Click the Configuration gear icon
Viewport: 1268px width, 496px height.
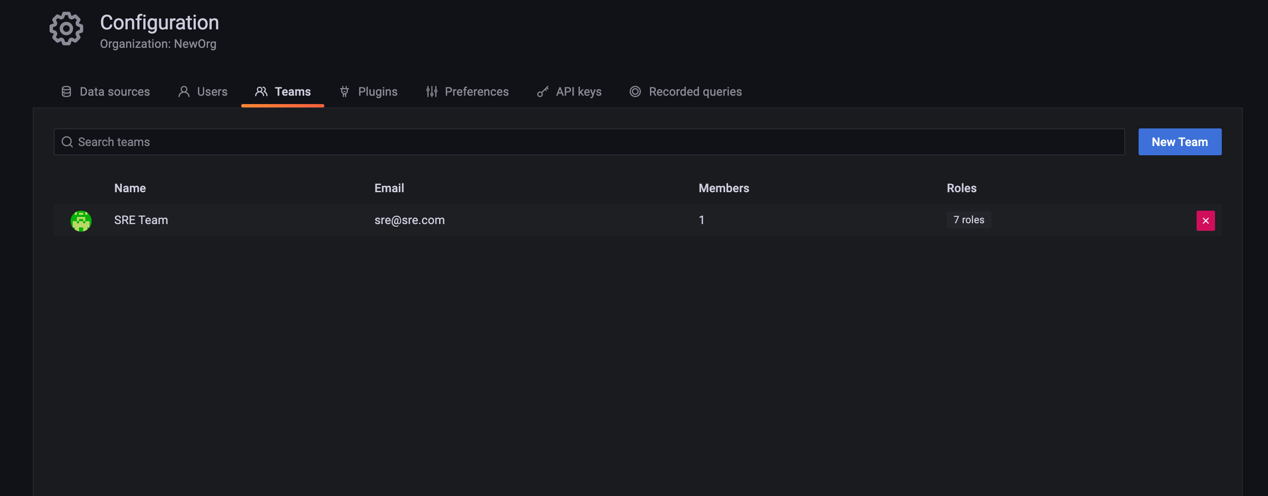coord(66,29)
